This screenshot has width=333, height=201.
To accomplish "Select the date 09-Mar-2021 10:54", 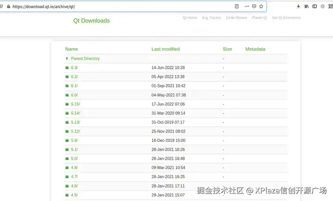I will (168, 168).
